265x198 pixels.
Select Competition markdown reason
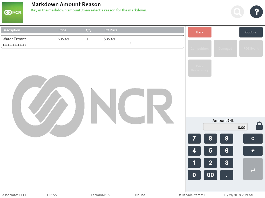[x=200, y=48]
